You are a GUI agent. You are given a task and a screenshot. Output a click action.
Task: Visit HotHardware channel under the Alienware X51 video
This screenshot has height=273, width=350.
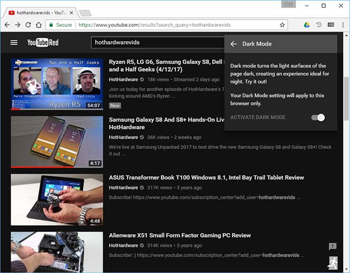(x=123, y=246)
